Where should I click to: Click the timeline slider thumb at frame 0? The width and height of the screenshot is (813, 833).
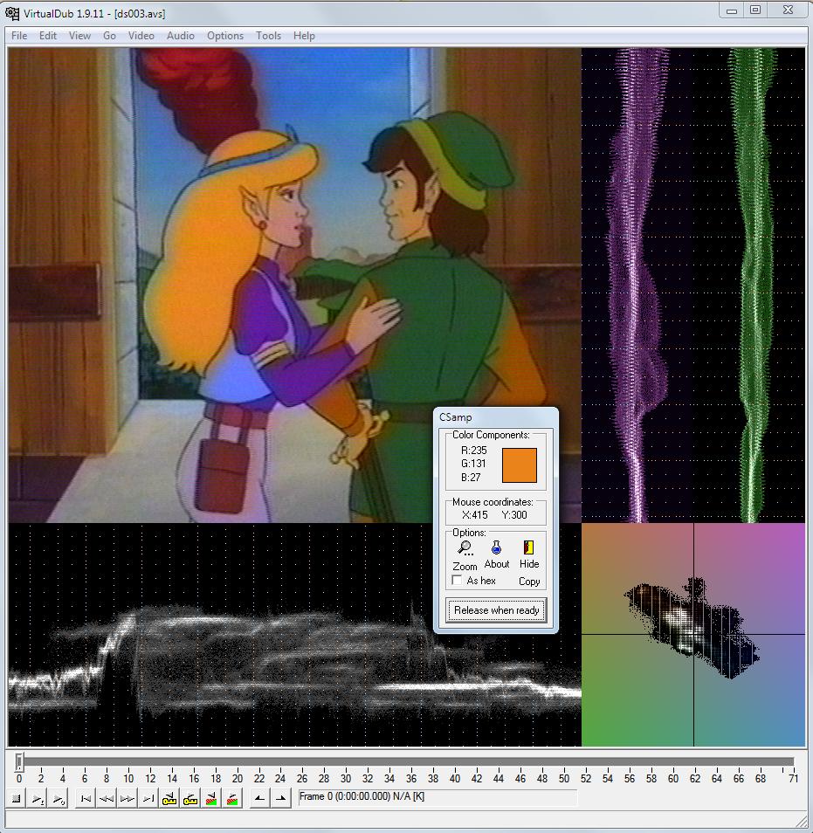(19, 761)
